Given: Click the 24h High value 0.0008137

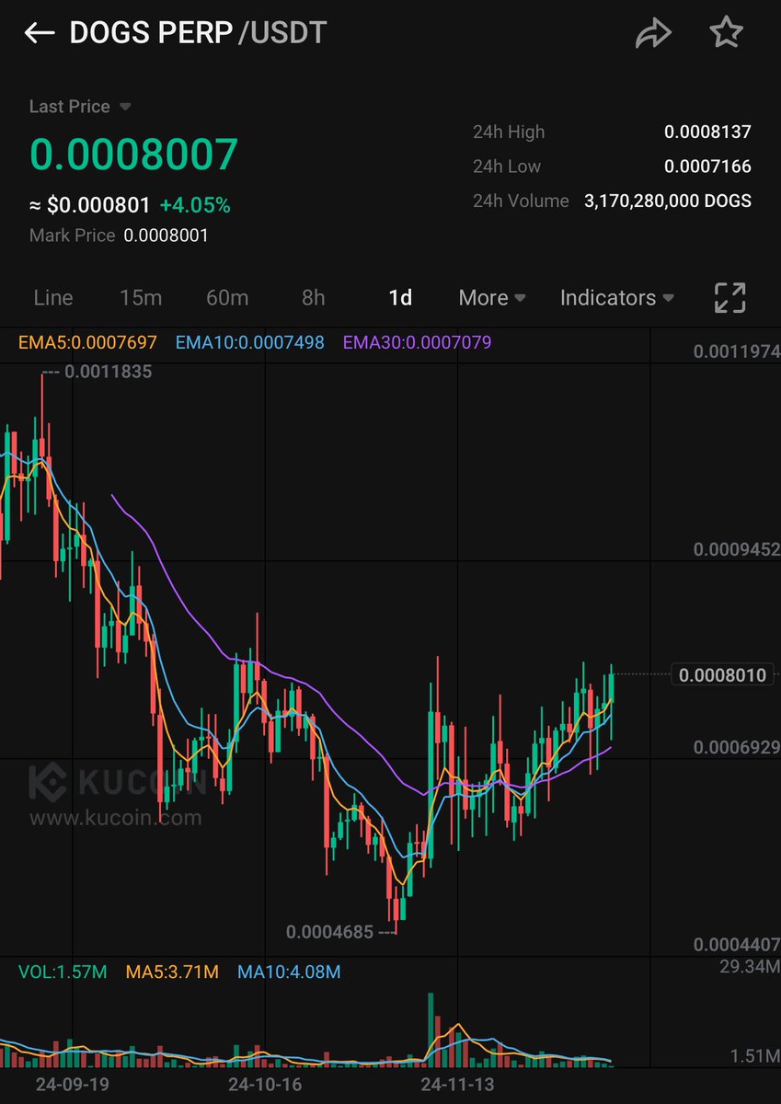Looking at the screenshot, I should [x=707, y=132].
